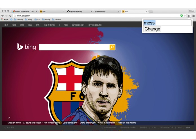Screen dimensions: 196x139
Task: Open OFFICE ONLINE link
Action: 95,25
